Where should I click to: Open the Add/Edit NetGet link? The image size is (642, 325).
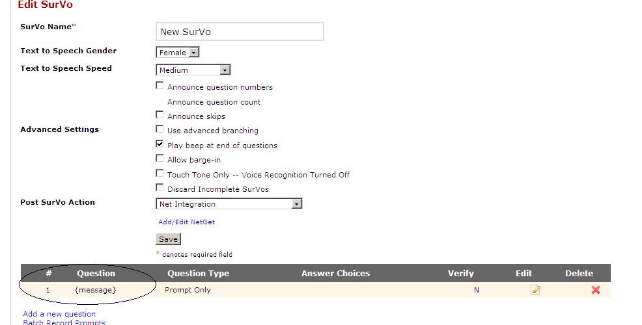(186, 222)
